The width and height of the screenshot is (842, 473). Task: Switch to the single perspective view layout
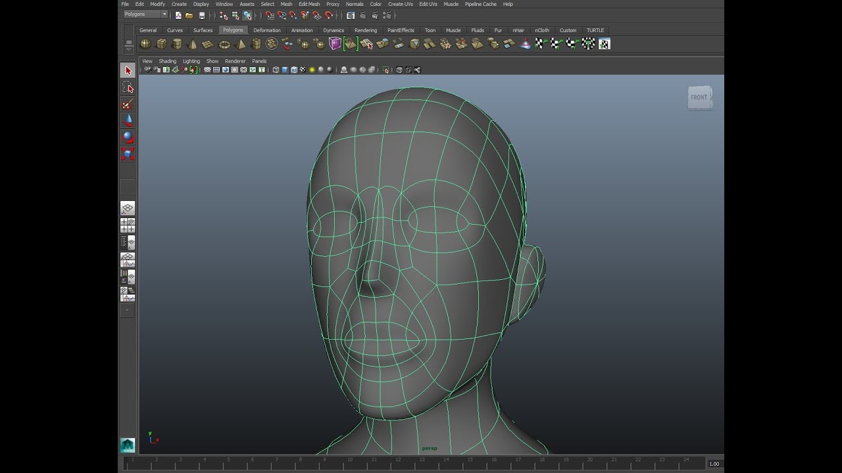tap(128, 209)
